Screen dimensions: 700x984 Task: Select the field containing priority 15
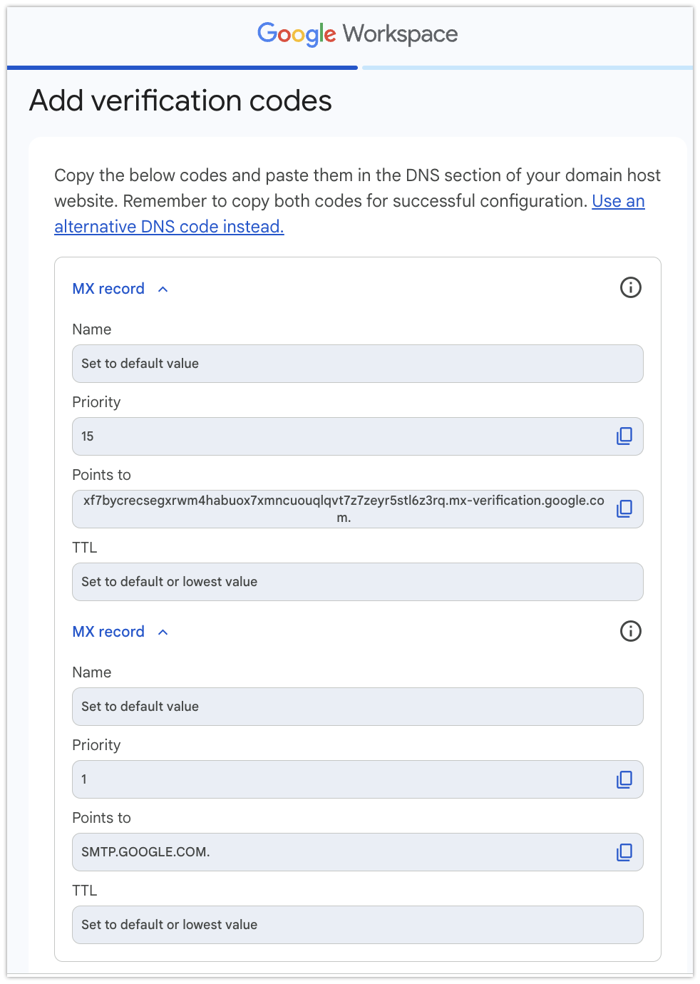358,436
